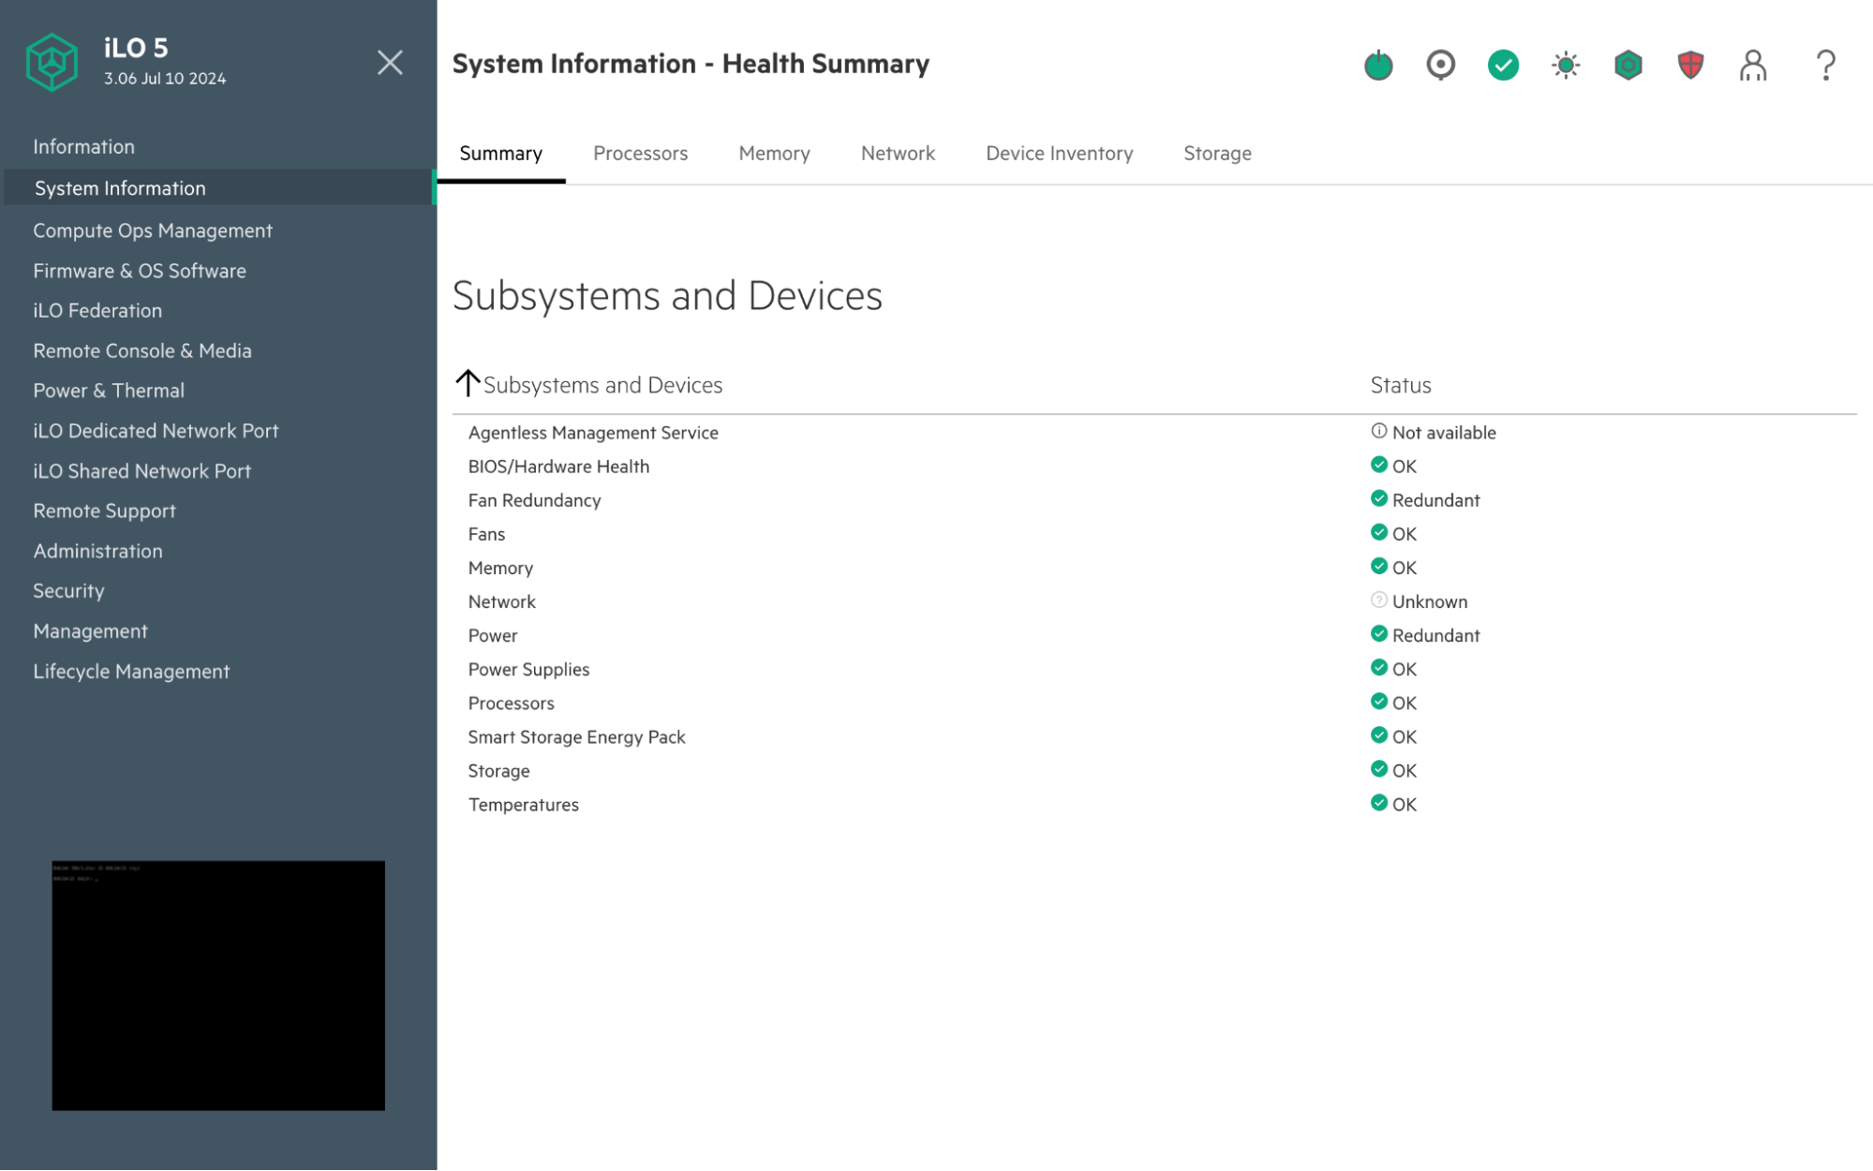Close the navigation sidebar with X

pos(390,63)
